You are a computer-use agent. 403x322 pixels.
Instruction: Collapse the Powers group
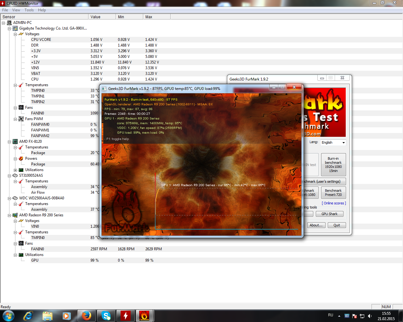tap(15, 159)
